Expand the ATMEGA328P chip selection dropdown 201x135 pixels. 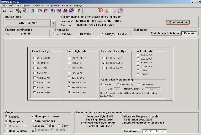click(x=53, y=23)
